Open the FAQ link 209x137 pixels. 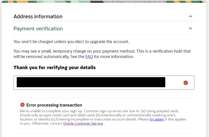(89, 57)
